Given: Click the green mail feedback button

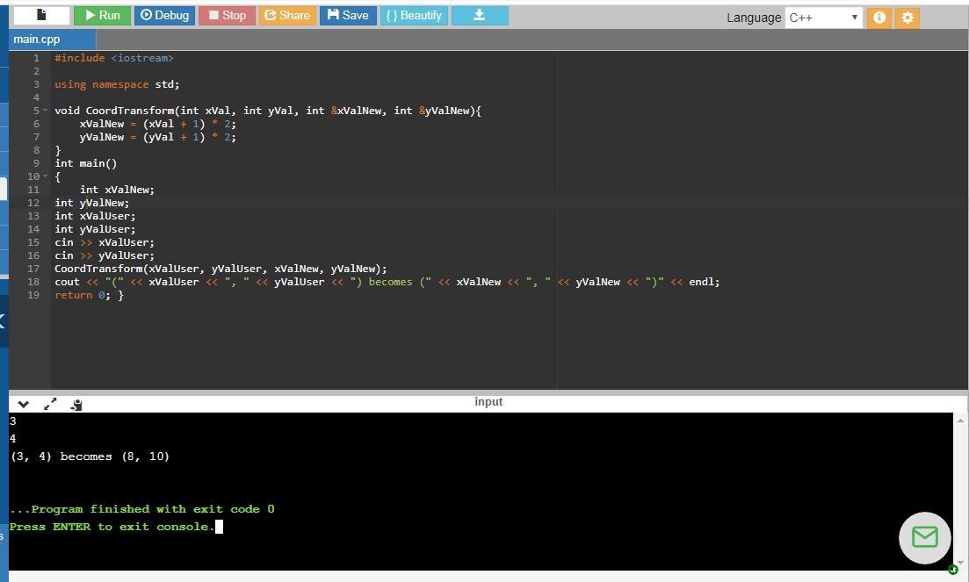Looking at the screenshot, I should point(924,537).
